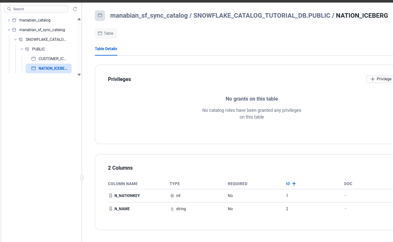
Task: Click the Table type badge
Action: click(106, 33)
